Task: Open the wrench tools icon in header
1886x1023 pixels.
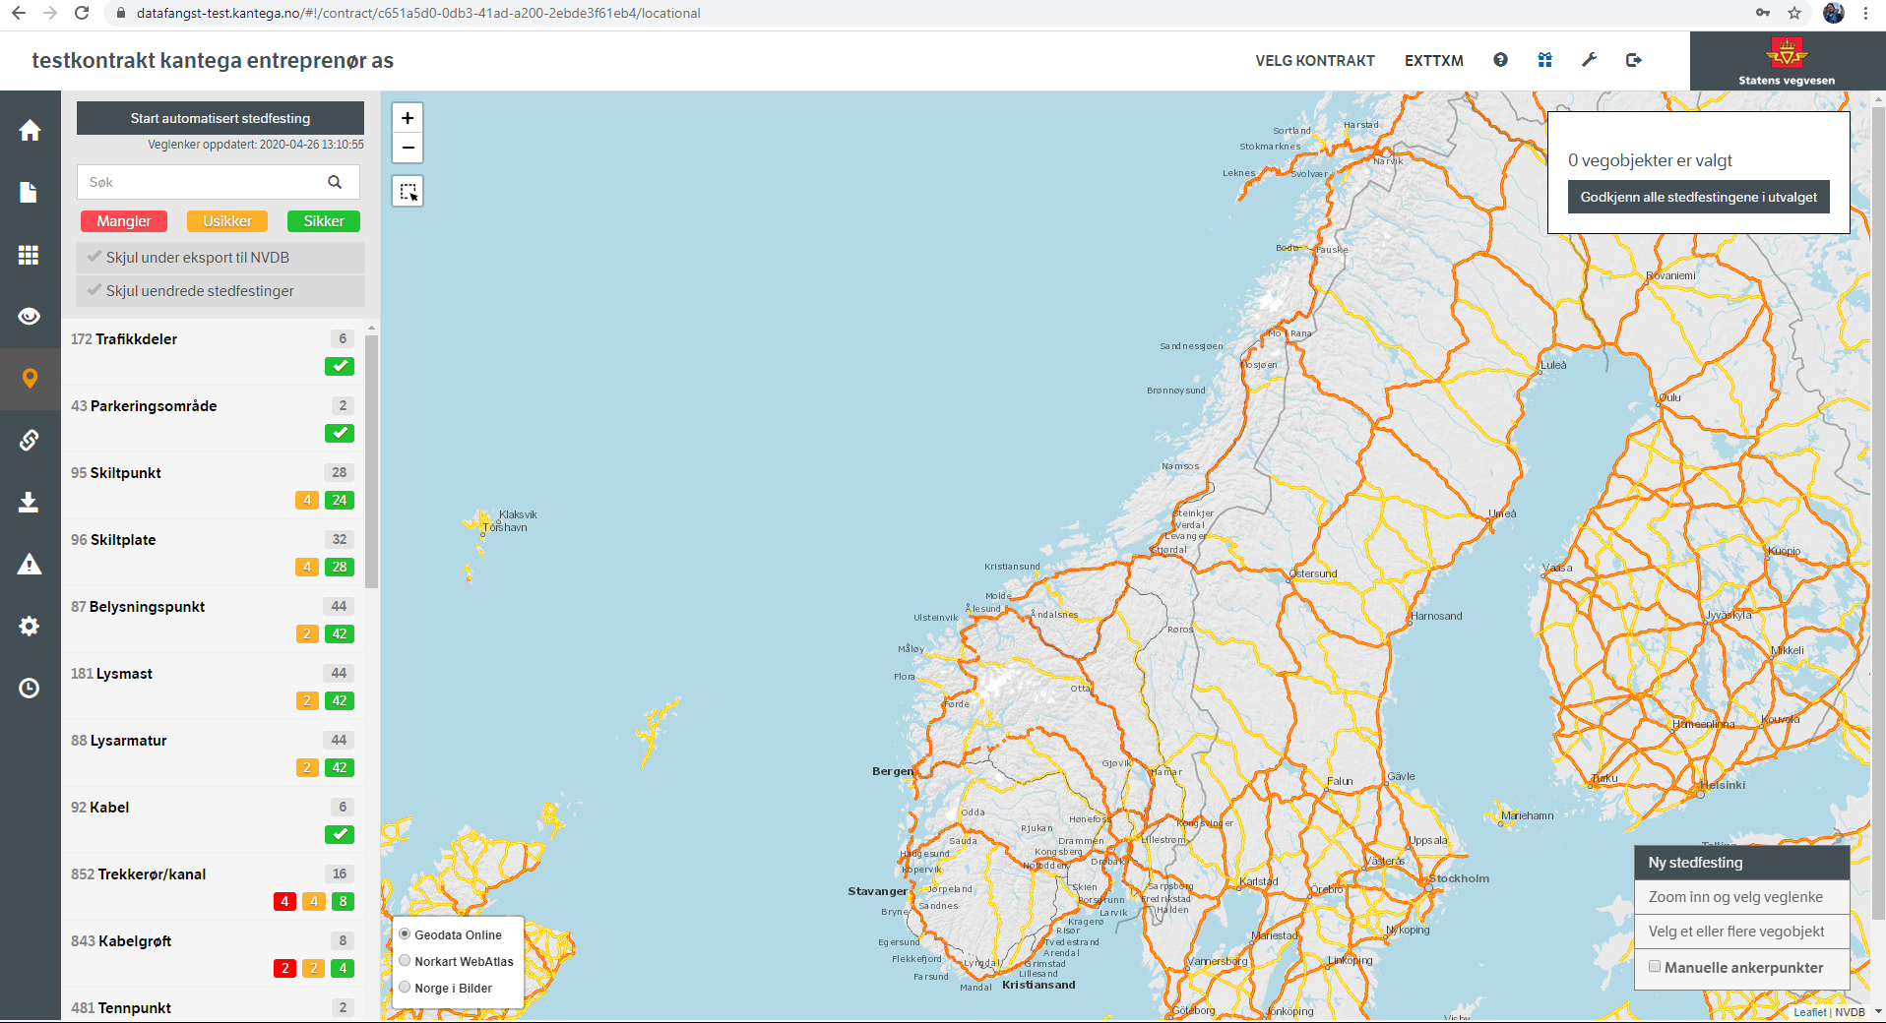Action: tap(1589, 60)
